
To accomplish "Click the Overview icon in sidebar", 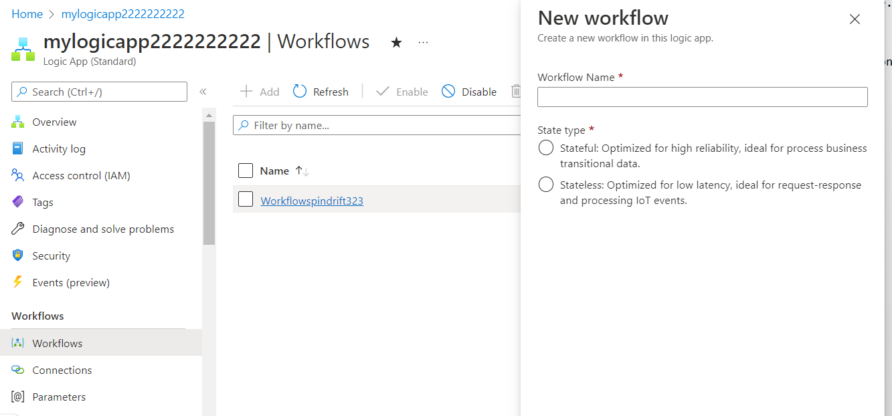I will (x=18, y=122).
